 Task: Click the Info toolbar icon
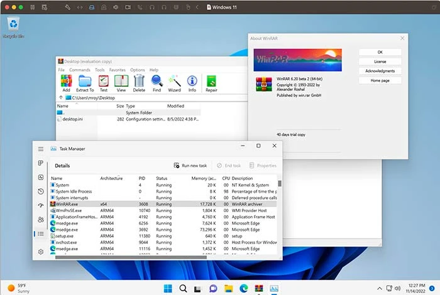coord(192,83)
